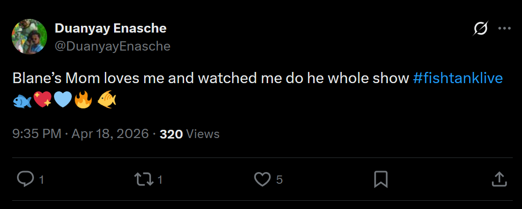Screen dimensions: 522x209
Task: Open Duanyay Enasche's profile picture
Action: (29, 37)
